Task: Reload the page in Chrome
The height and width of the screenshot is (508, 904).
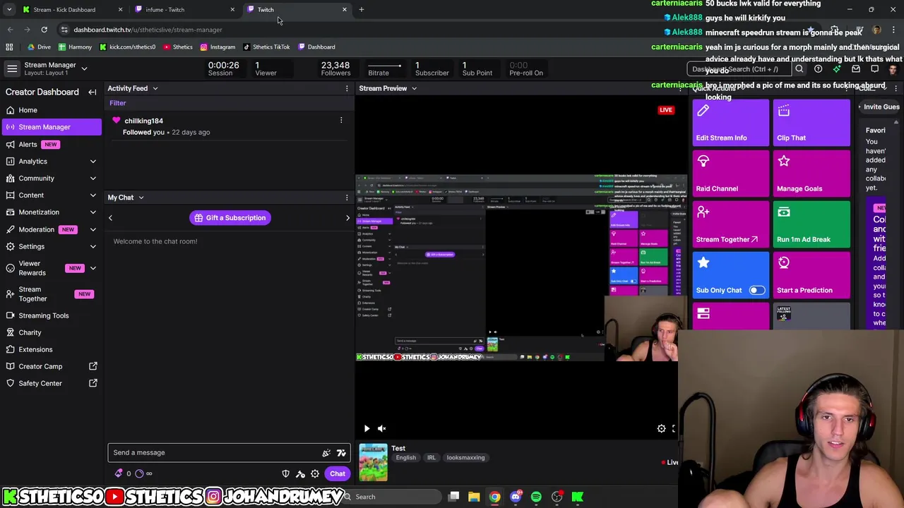Action: click(x=44, y=30)
